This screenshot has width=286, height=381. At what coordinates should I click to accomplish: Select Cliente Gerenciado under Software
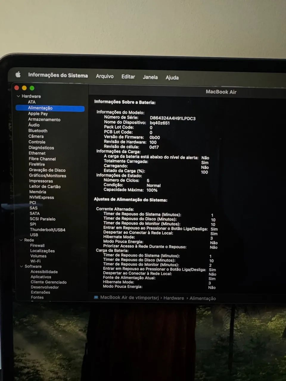coord(49,282)
